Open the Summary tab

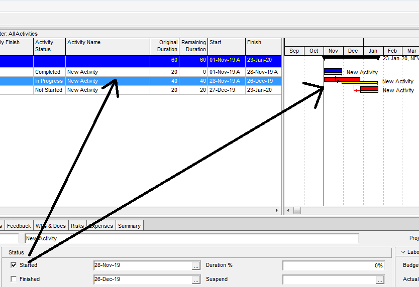129,226
